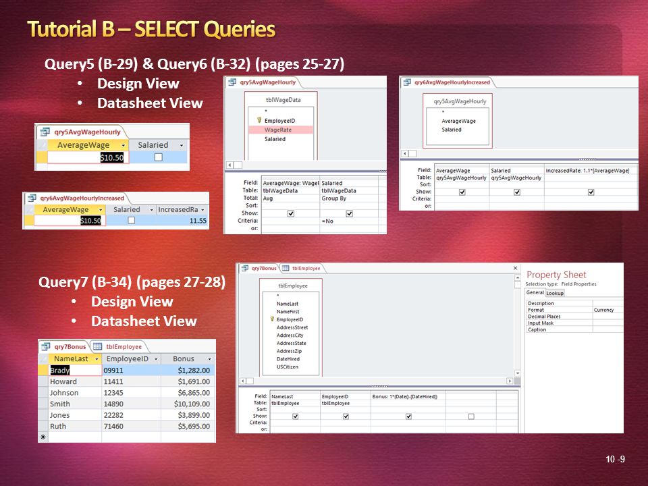Switch to tblEmployee tab in qry7Bonus datasheet
The width and height of the screenshot is (648, 486).
coord(119,347)
